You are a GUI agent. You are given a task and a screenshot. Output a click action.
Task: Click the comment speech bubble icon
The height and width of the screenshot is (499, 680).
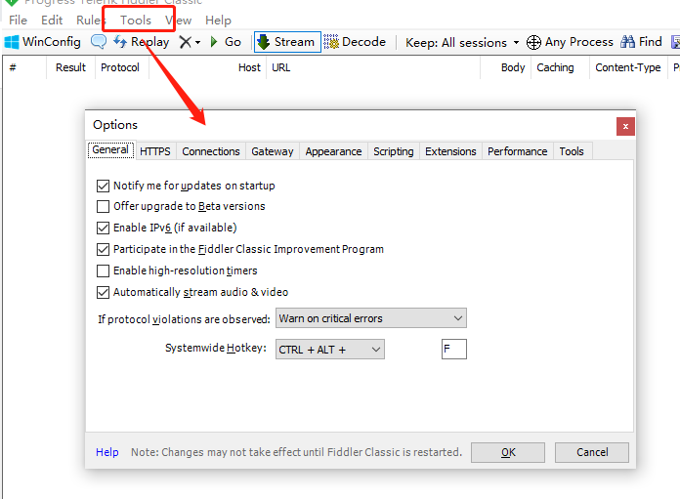coord(99,42)
